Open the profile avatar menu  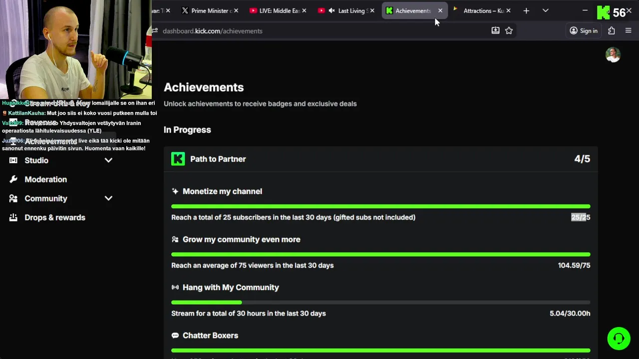pos(613,55)
